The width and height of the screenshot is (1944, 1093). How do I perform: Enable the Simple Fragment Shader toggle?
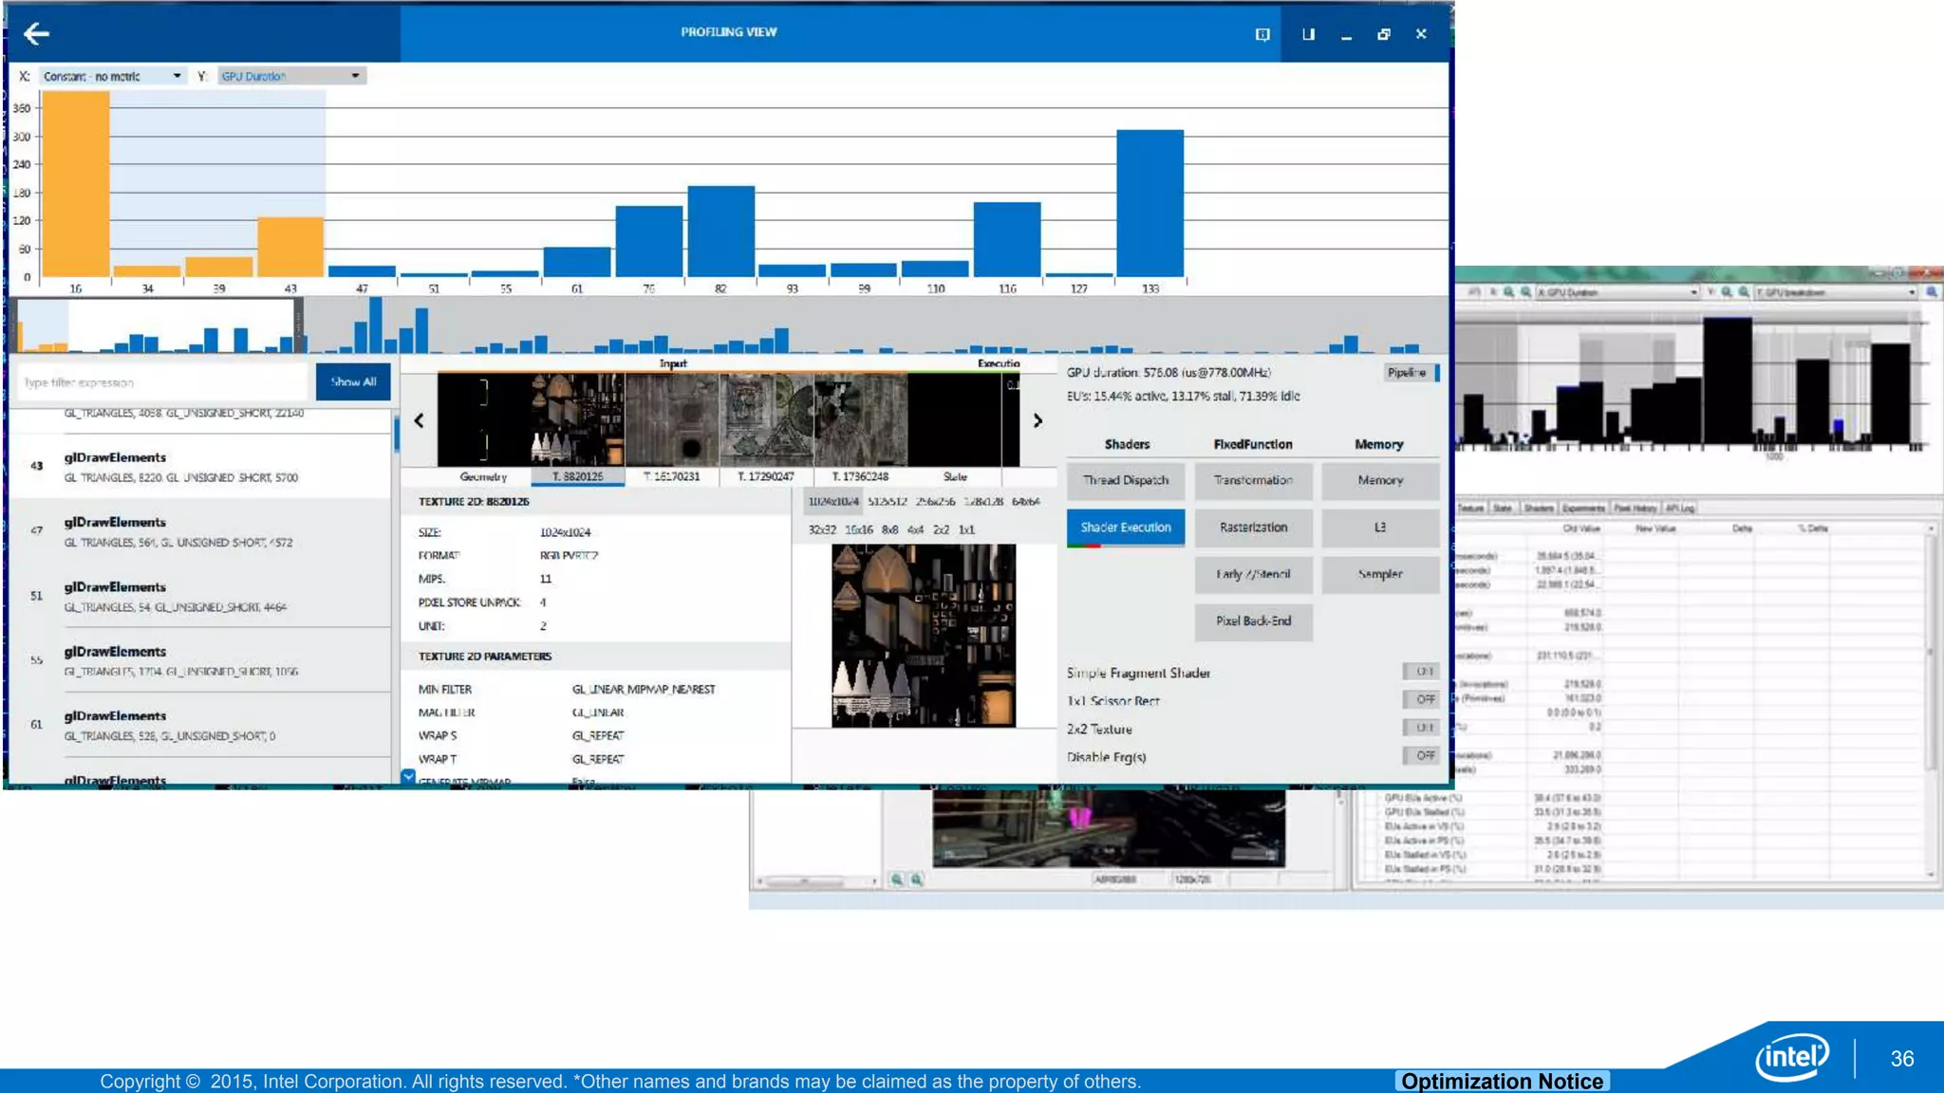pos(1423,672)
